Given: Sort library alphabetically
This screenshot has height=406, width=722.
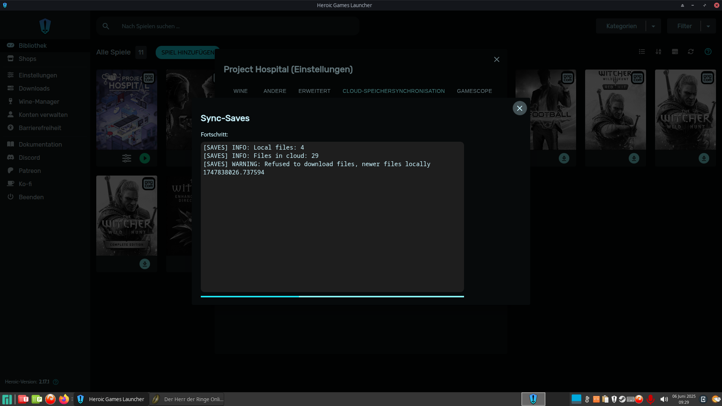Looking at the screenshot, I should [x=658, y=52].
